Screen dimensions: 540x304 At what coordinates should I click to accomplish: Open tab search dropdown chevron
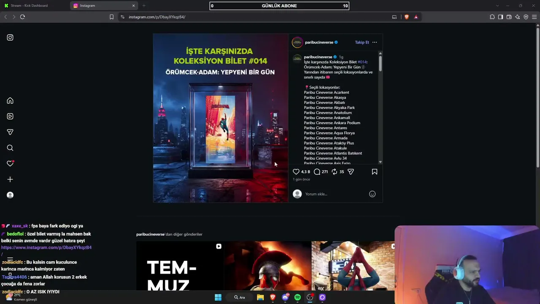click(497, 5)
